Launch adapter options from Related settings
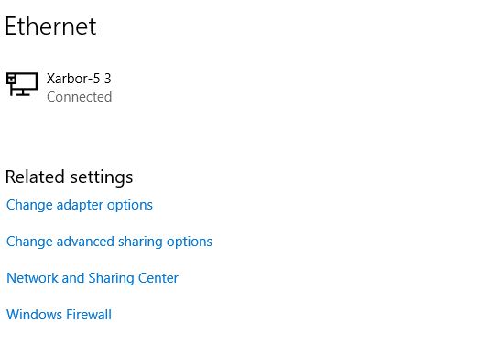The width and height of the screenshot is (501, 344). point(80,205)
